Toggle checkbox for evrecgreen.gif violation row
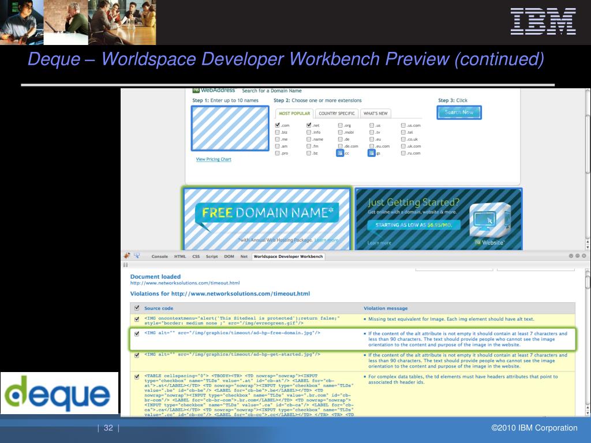 [137, 319]
